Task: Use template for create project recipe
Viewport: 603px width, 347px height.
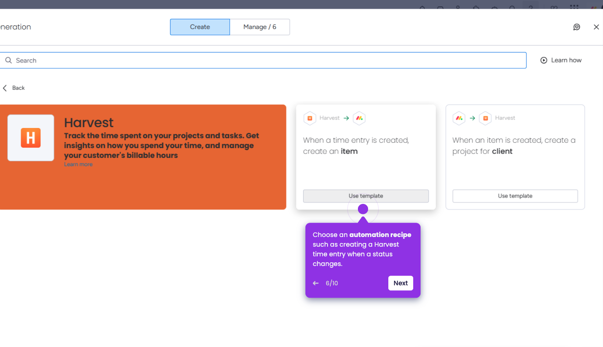Action: point(515,196)
